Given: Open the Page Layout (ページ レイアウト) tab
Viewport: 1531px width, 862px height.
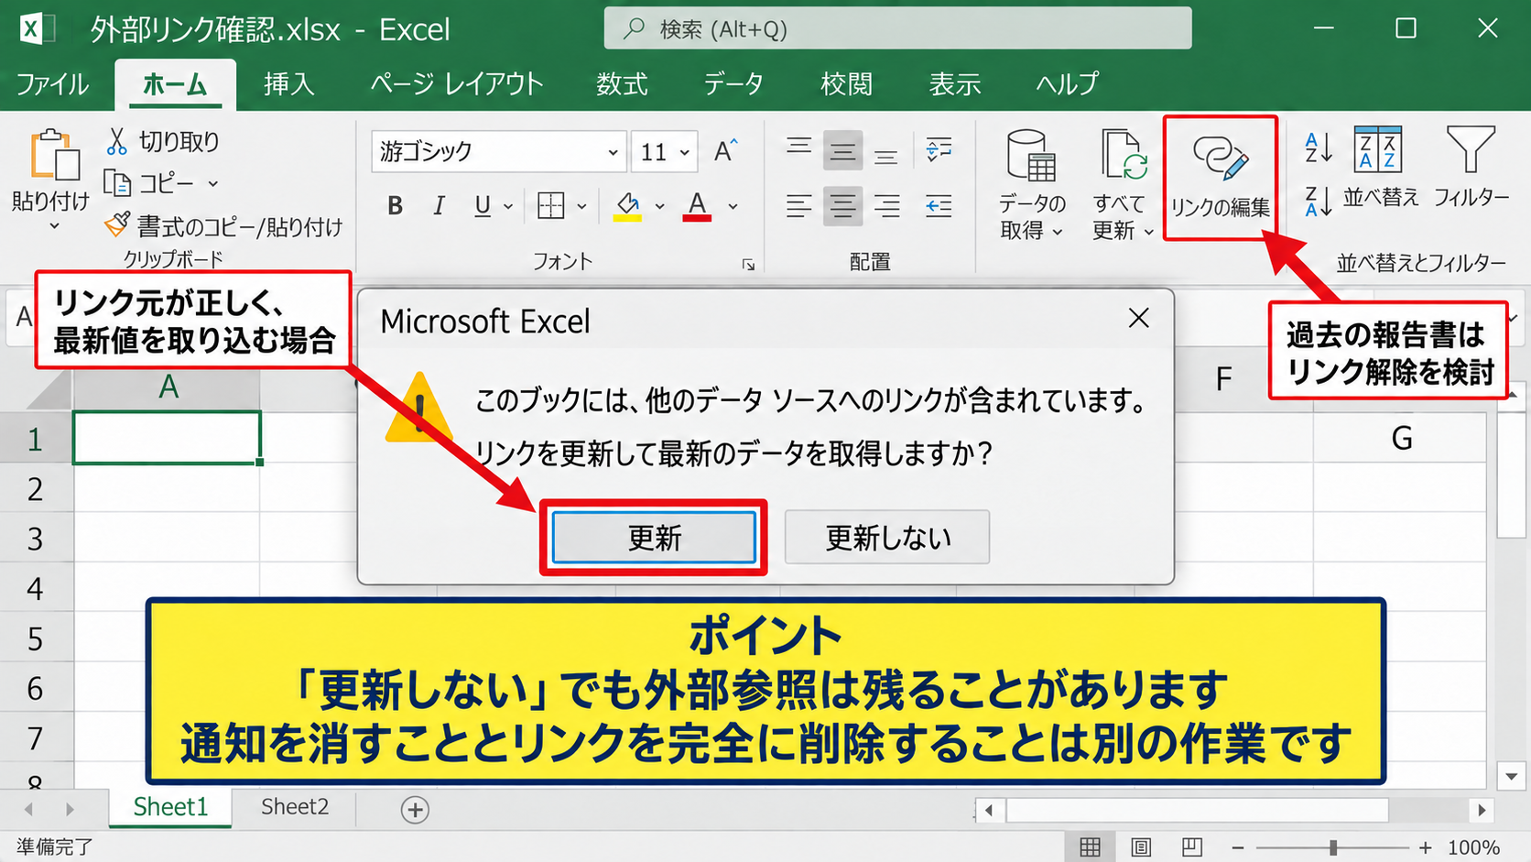Looking at the screenshot, I should pos(456,84).
